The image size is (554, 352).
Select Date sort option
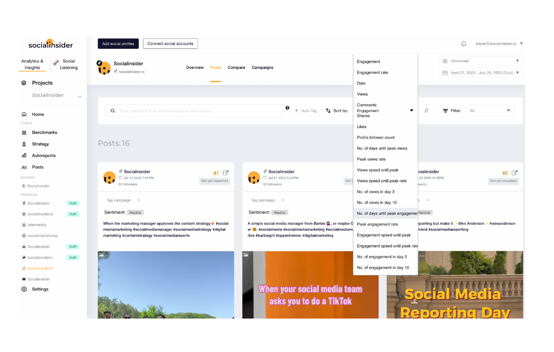385,83
